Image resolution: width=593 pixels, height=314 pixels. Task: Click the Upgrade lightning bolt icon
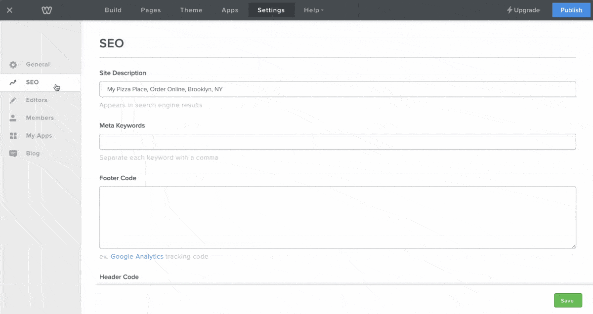pos(509,10)
